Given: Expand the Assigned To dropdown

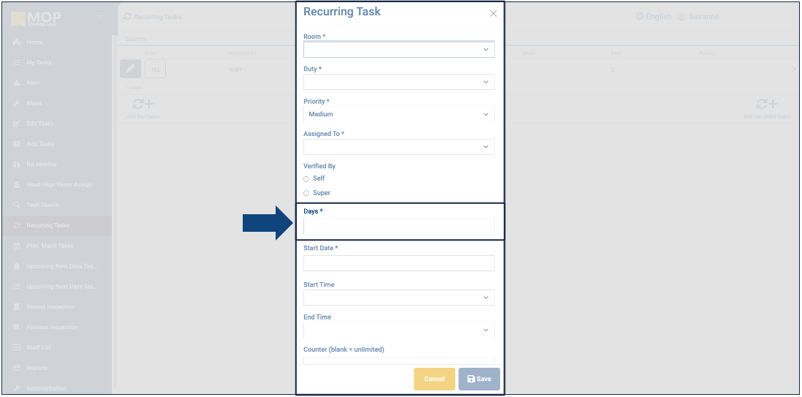Looking at the screenshot, I should click(x=398, y=147).
